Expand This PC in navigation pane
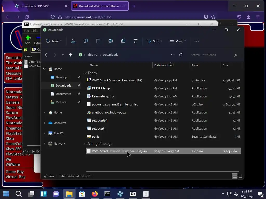Screen dimensions: 266x199 44,133
